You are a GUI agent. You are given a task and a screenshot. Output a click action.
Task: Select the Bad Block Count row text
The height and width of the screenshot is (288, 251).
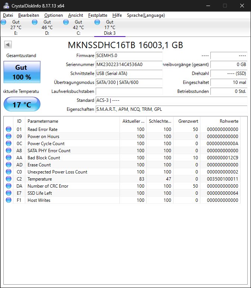click(44, 157)
